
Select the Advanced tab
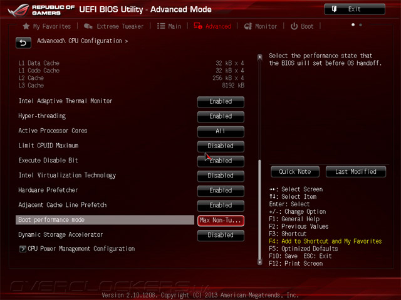(x=212, y=26)
